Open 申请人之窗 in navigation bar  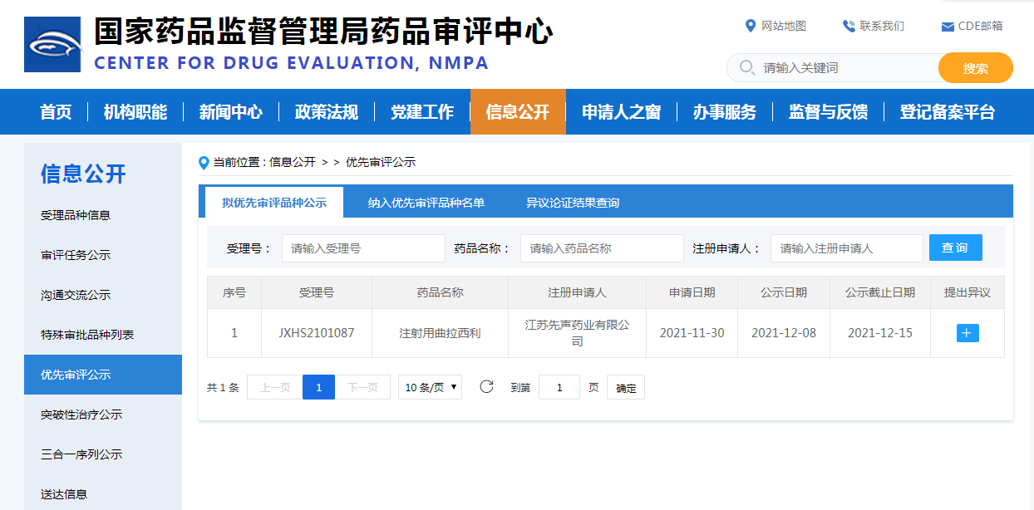pos(621,112)
